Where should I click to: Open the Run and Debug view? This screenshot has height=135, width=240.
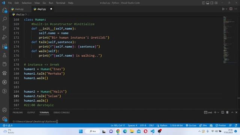(x=4, y=37)
